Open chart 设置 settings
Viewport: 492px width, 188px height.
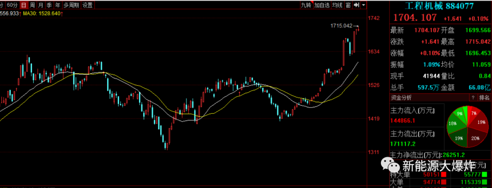point(88,5)
